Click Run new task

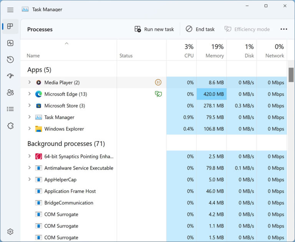[154, 29]
